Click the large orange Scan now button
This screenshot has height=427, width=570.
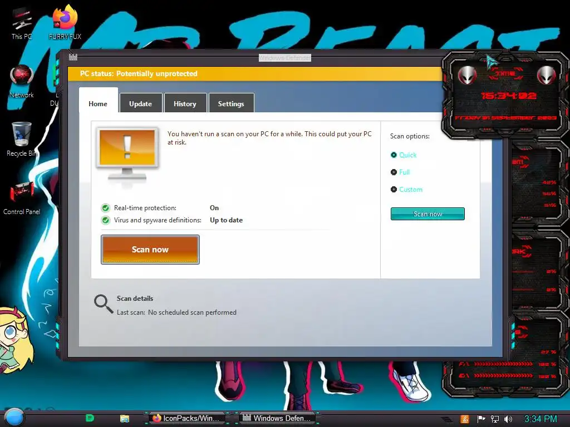point(150,250)
